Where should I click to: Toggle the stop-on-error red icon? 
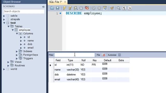point(87,8)
